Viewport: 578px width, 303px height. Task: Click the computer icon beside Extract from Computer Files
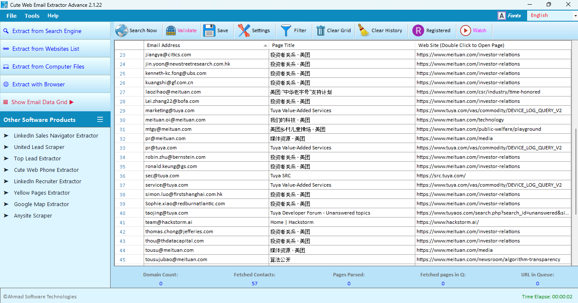(x=6, y=66)
